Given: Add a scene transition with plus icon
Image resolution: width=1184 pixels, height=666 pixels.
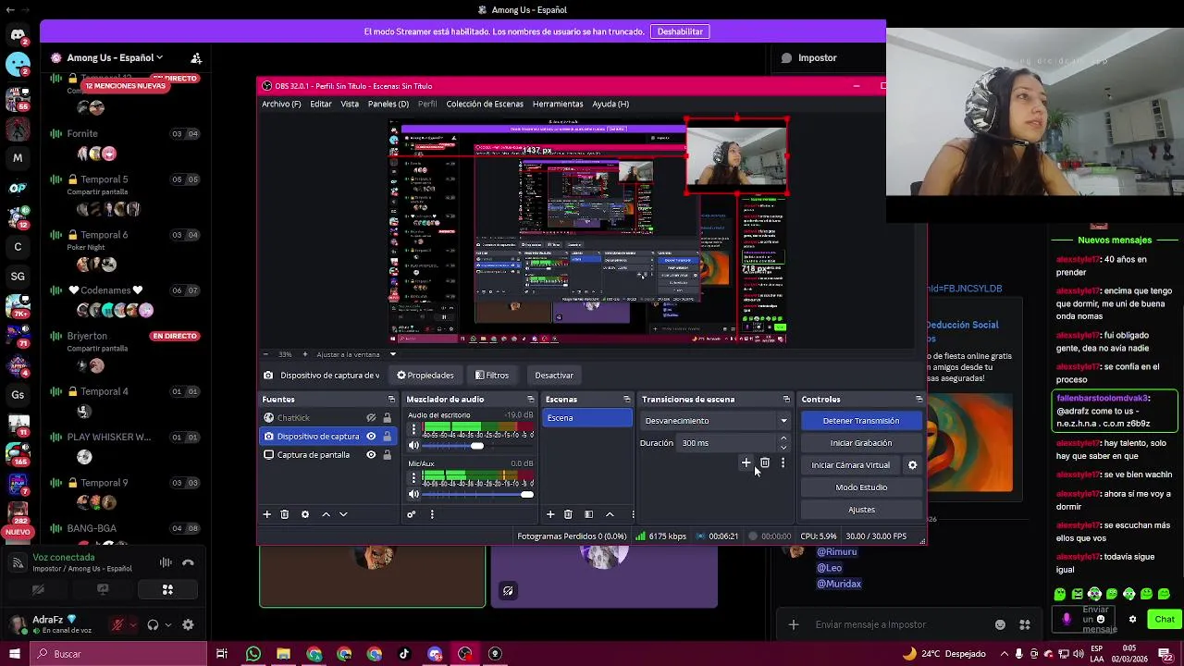Looking at the screenshot, I should click(746, 462).
